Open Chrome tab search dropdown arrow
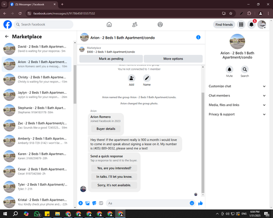This screenshot has height=218, width=273. click(x=4, y=4)
